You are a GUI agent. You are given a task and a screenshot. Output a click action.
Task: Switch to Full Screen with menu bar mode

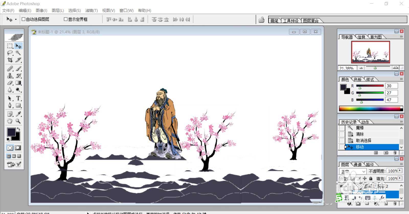(x=14, y=156)
